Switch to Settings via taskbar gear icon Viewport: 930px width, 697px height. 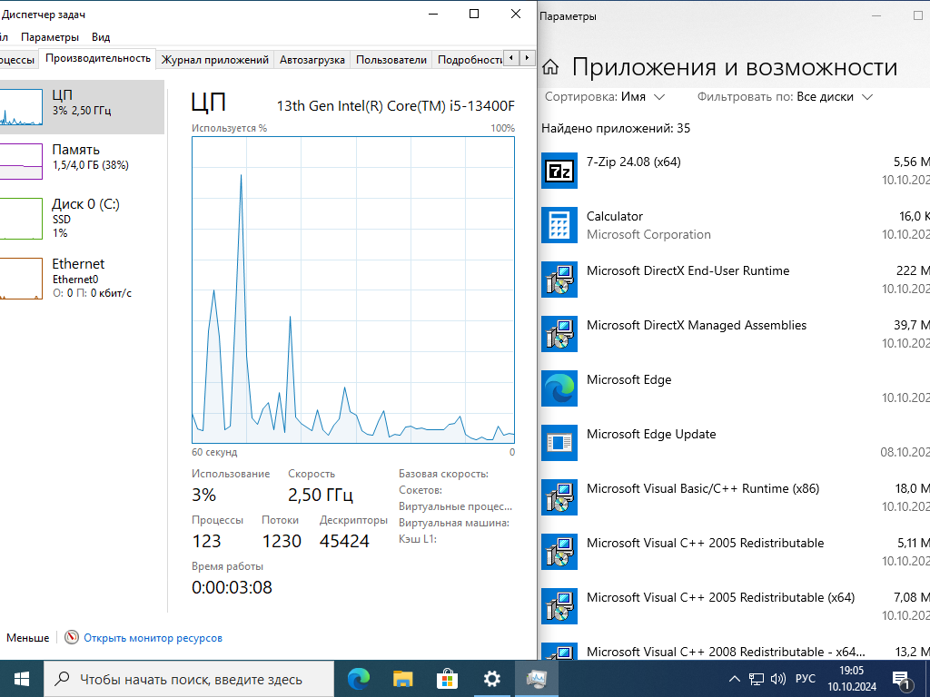click(x=491, y=679)
